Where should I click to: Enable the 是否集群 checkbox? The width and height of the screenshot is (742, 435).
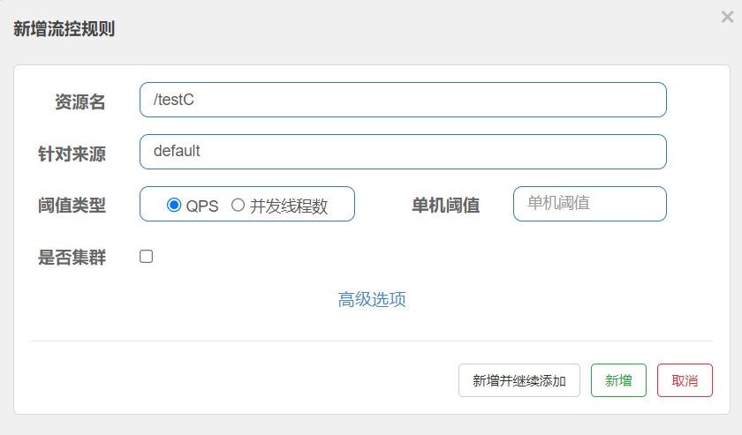click(147, 256)
